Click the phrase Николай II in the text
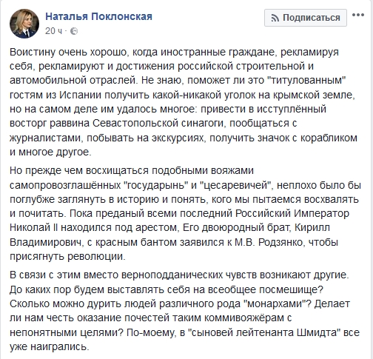373x359 pixels. click(33, 227)
